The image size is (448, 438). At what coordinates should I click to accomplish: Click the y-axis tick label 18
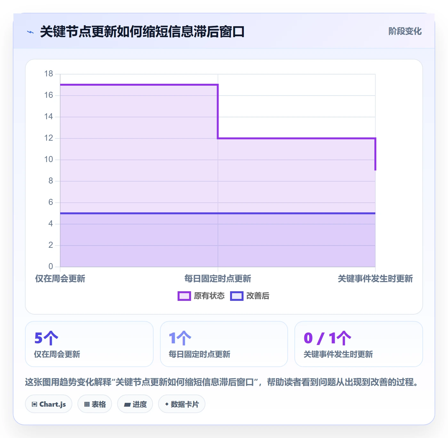tap(49, 74)
